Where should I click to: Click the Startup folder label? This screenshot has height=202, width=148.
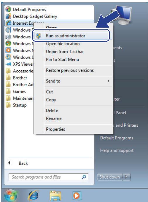click(20, 105)
